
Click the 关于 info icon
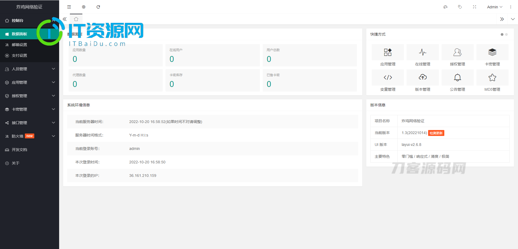[x=7, y=163]
